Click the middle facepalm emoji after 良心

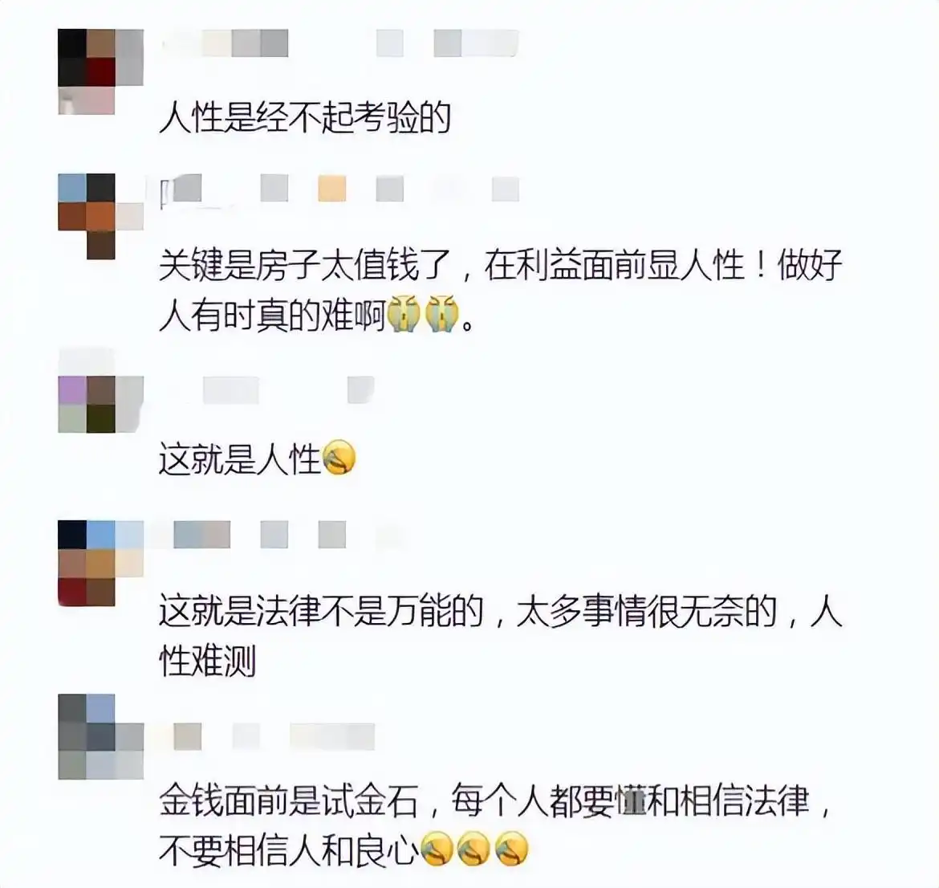[474, 849]
